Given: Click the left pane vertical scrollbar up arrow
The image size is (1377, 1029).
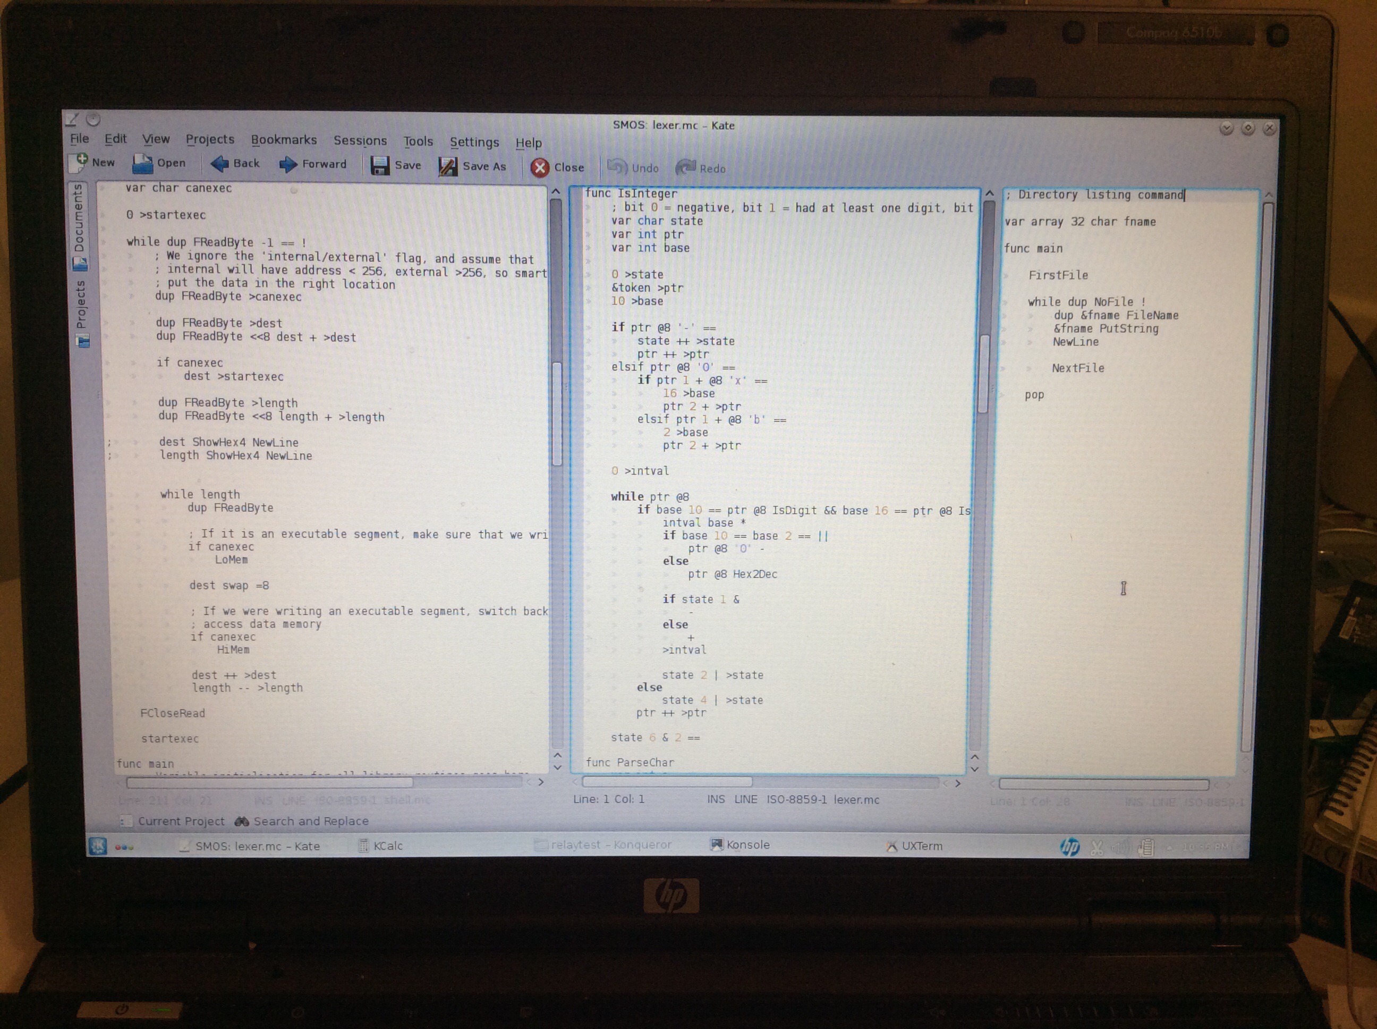Looking at the screenshot, I should (x=556, y=191).
